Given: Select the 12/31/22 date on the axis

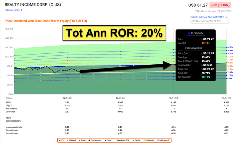Looking at the screenshot, I should pyautogui.click(x=67, y=98).
